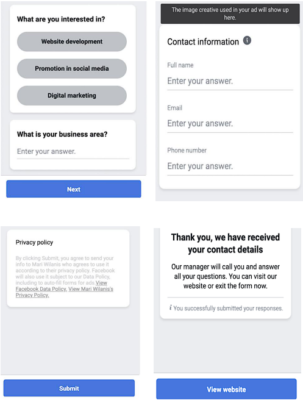
Task: Click the image creative placeholder banner
Action: [230, 13]
